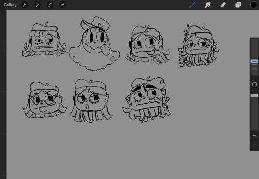Screen dimensions: 259x179
Task: Redo the undone stroke
Action: pyautogui.click(x=254, y=145)
